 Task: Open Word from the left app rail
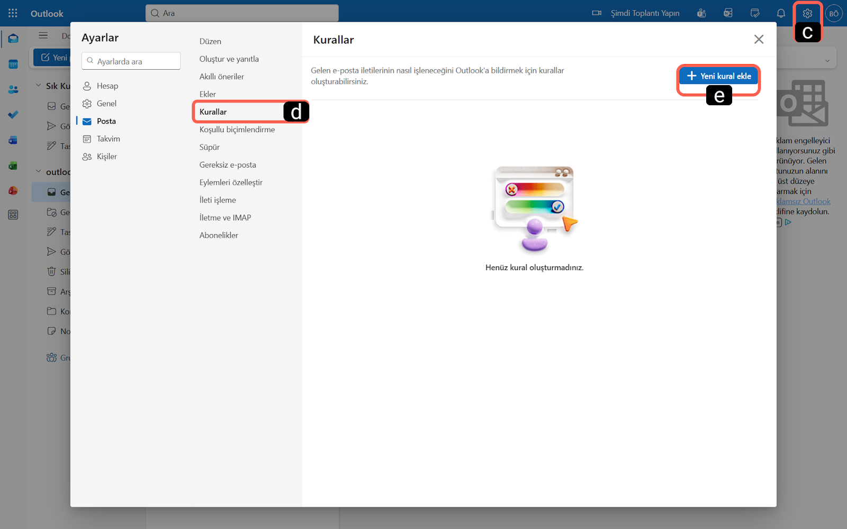(x=13, y=140)
